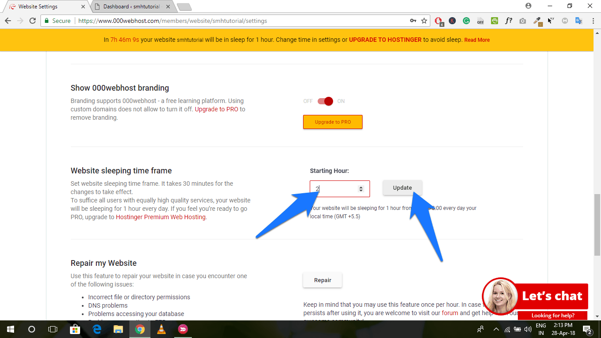Open the Windows Start menu

11,329
